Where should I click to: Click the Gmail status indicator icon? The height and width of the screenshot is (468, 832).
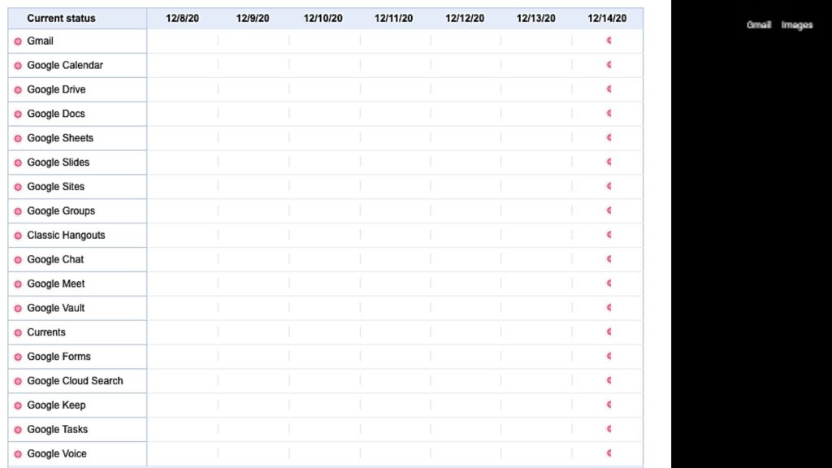(18, 41)
